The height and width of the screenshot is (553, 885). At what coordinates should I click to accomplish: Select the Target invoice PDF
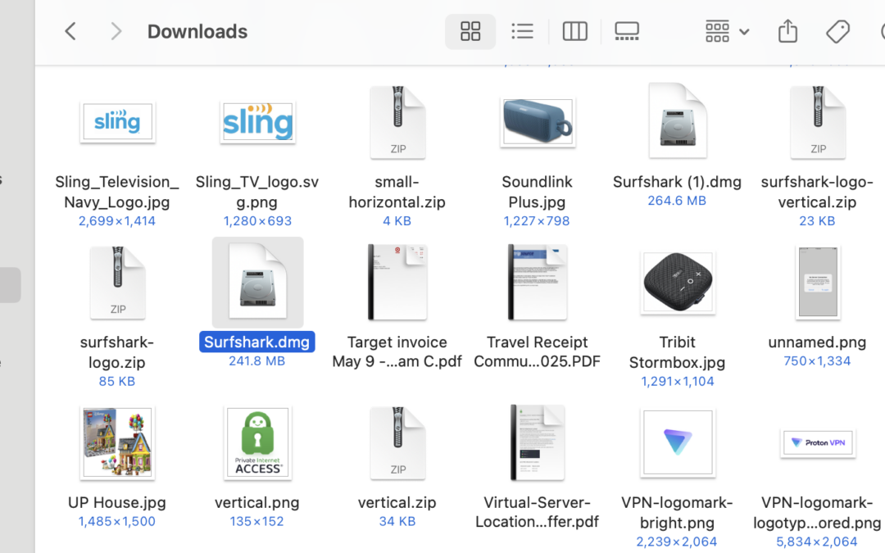coord(397,282)
